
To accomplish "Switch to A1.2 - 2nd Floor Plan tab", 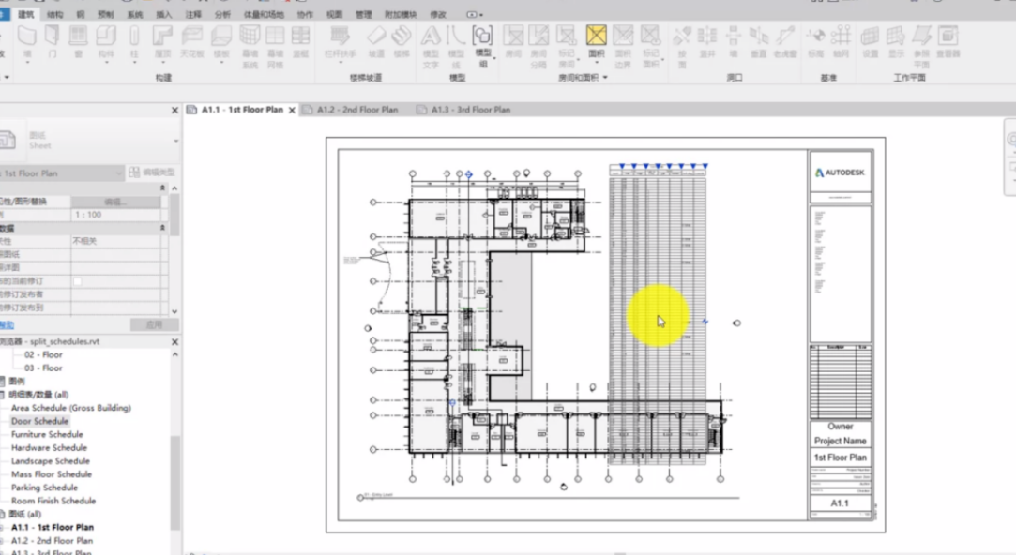I will point(357,110).
